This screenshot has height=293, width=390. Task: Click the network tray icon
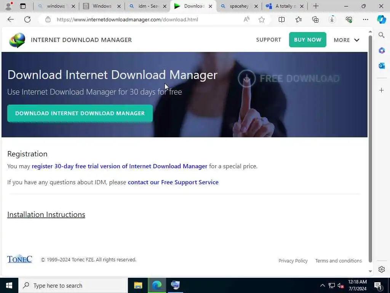[x=332, y=285]
